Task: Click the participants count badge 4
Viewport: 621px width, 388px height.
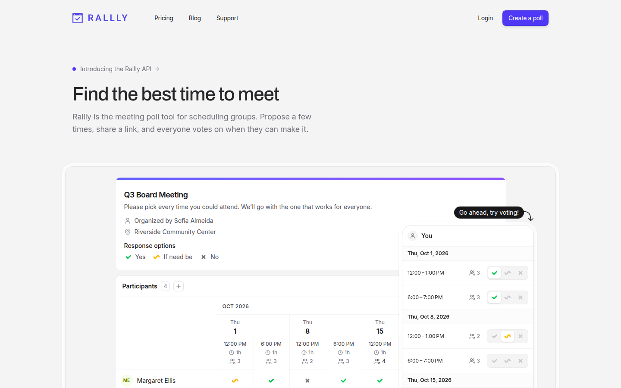Action: coord(165,286)
